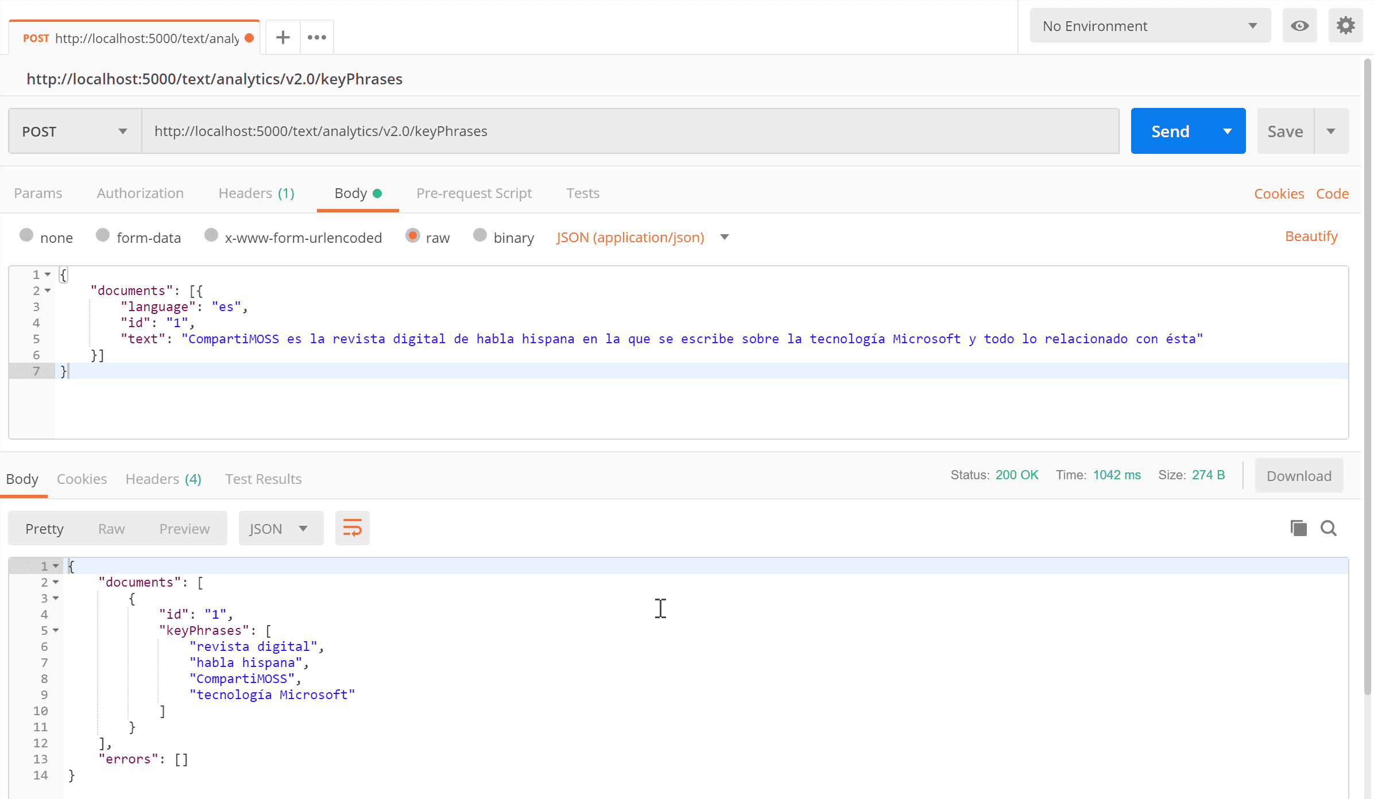Open the Test Results tab
The width and height of the screenshot is (1374, 799).
[263, 479]
